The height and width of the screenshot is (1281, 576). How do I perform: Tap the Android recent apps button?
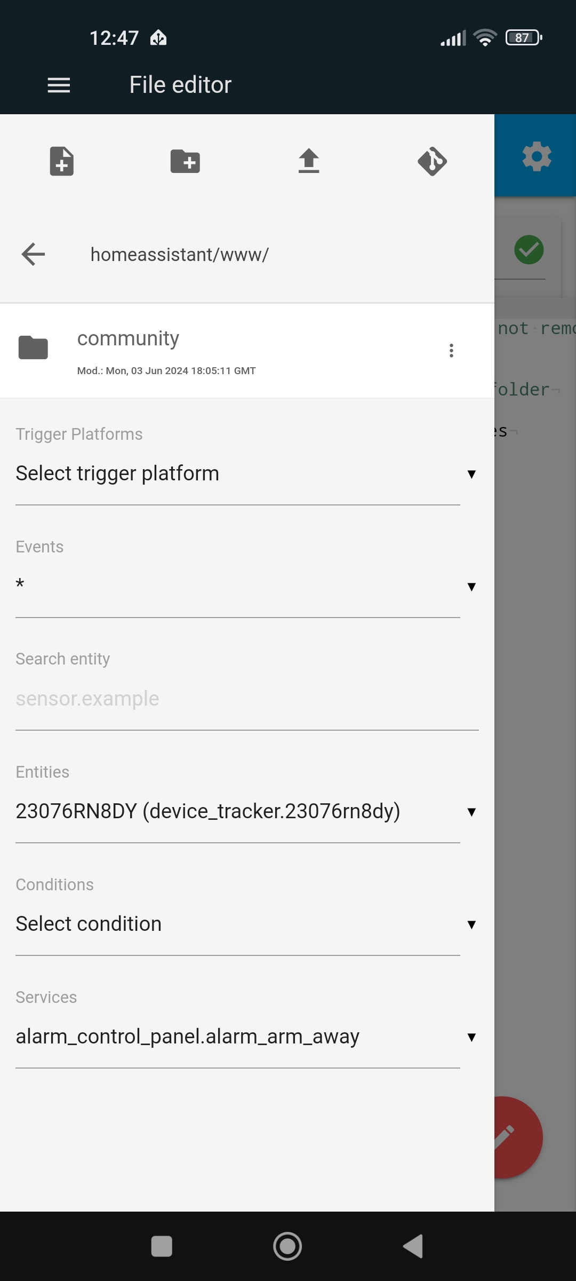[162, 1246]
